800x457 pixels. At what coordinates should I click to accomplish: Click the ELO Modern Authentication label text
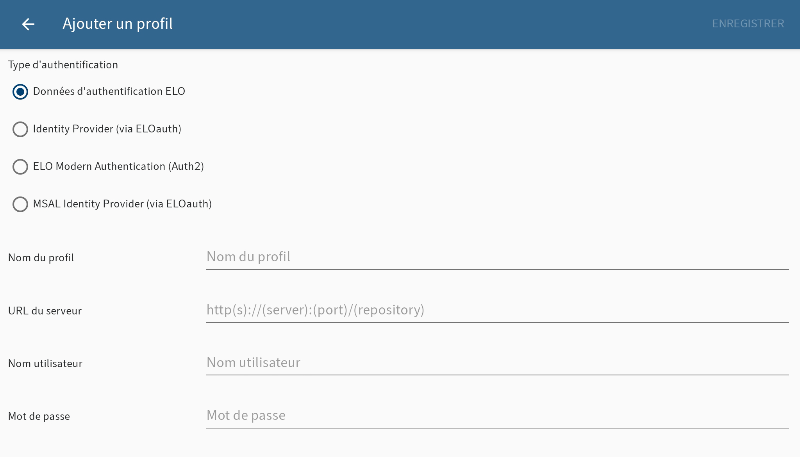[x=118, y=166]
